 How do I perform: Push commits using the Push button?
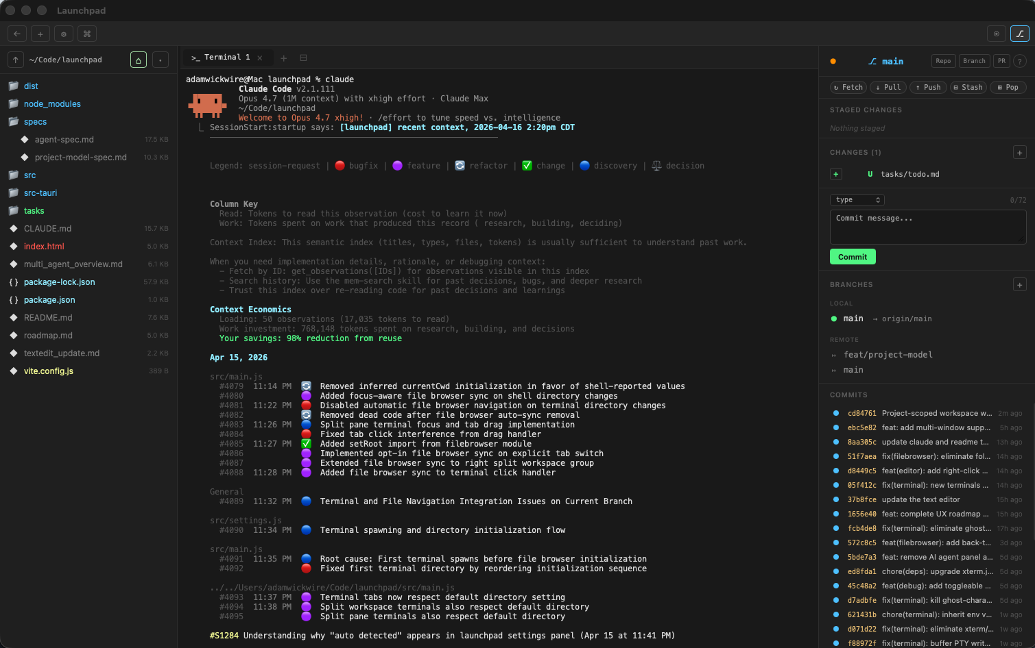pyautogui.click(x=927, y=87)
